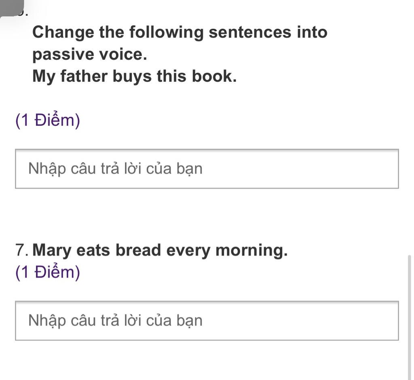Click the gray blurred shape at the top-left corner
The width and height of the screenshot is (414, 380).
(x=12, y=8)
